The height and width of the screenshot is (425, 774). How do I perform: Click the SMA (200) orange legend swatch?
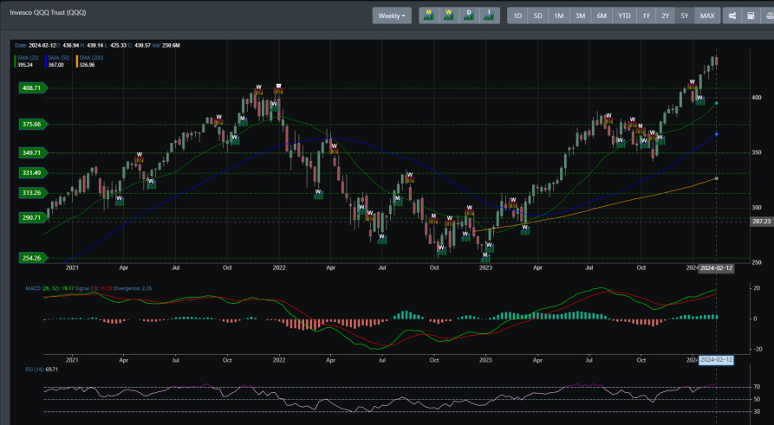pyautogui.click(x=77, y=61)
